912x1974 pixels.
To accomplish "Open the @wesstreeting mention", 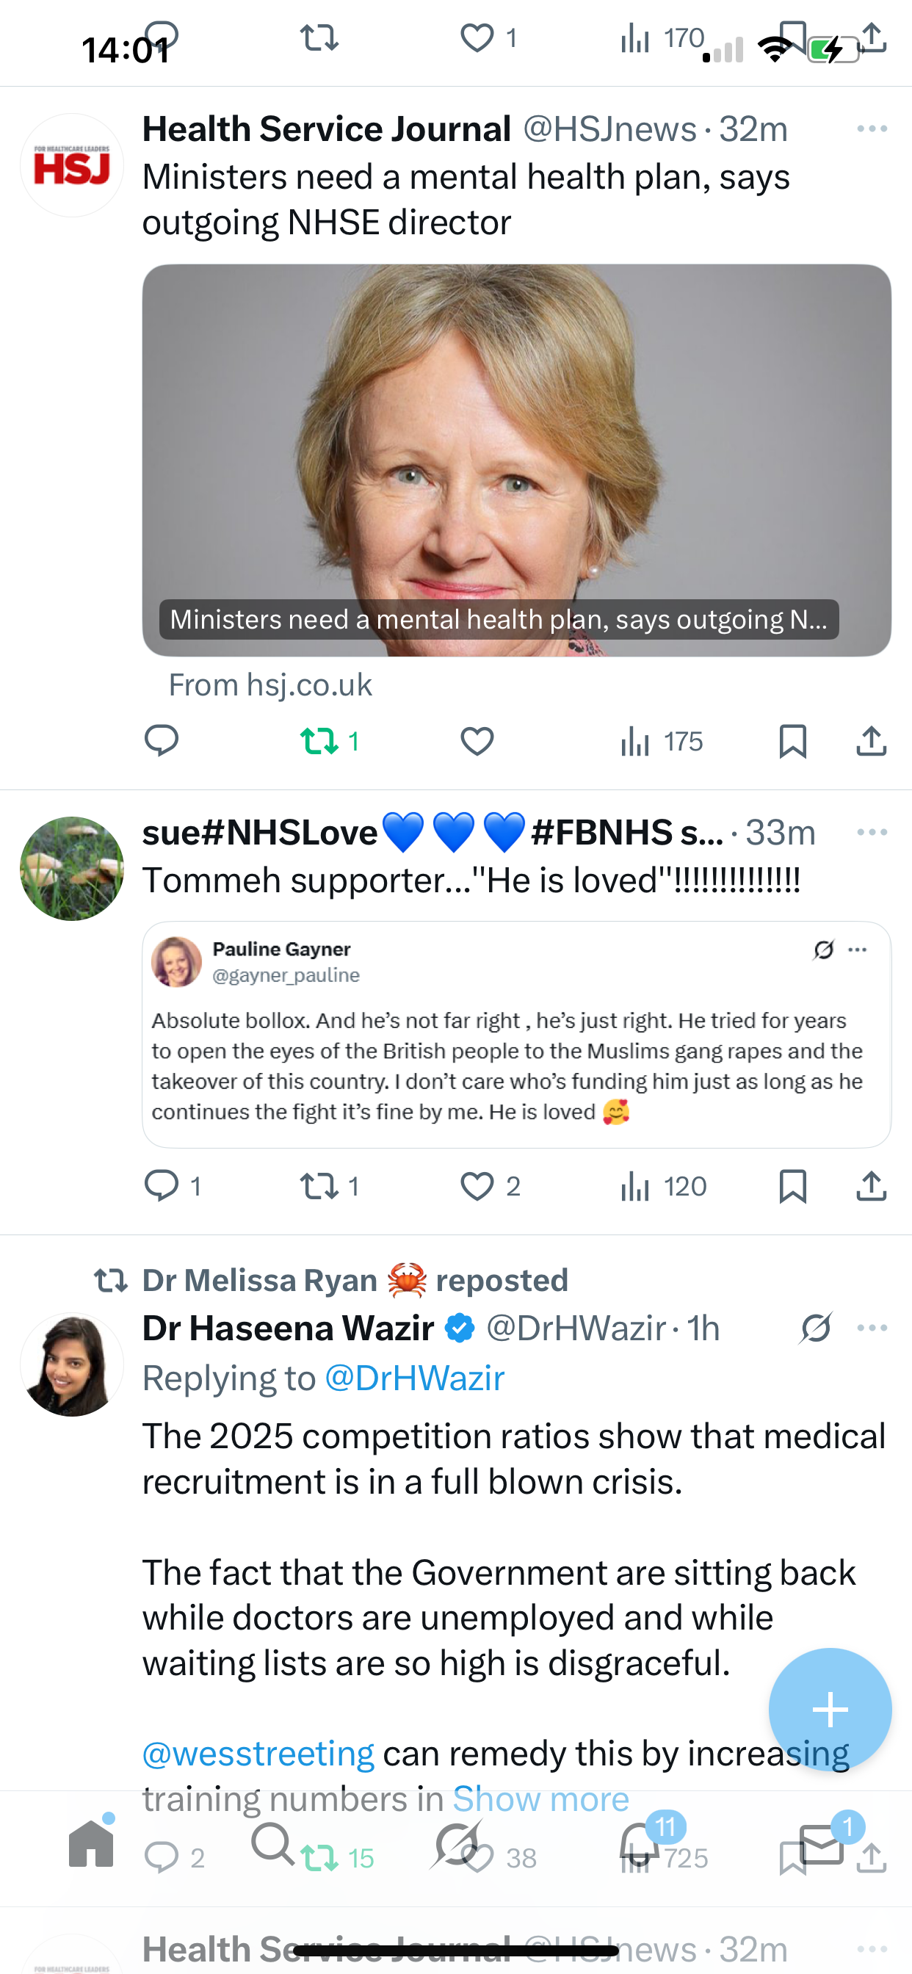I will pyautogui.click(x=258, y=1753).
